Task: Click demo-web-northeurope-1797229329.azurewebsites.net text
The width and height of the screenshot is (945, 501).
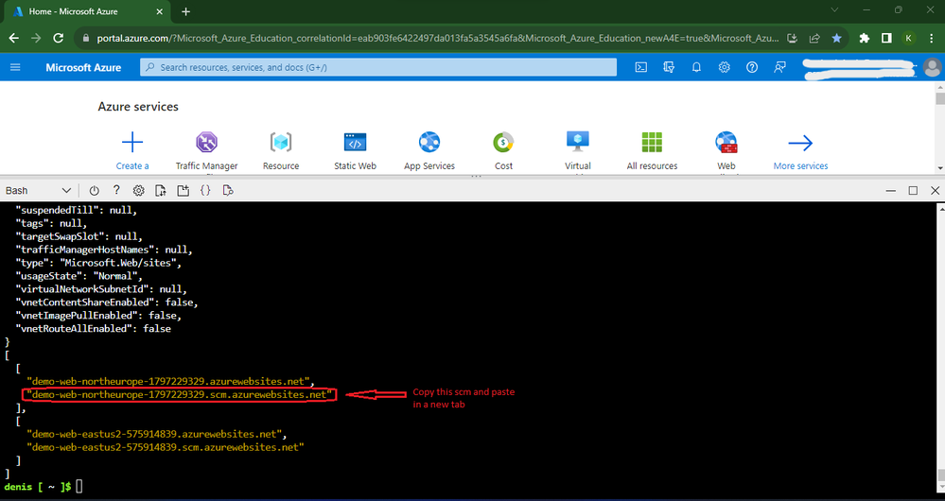Action: (x=168, y=382)
